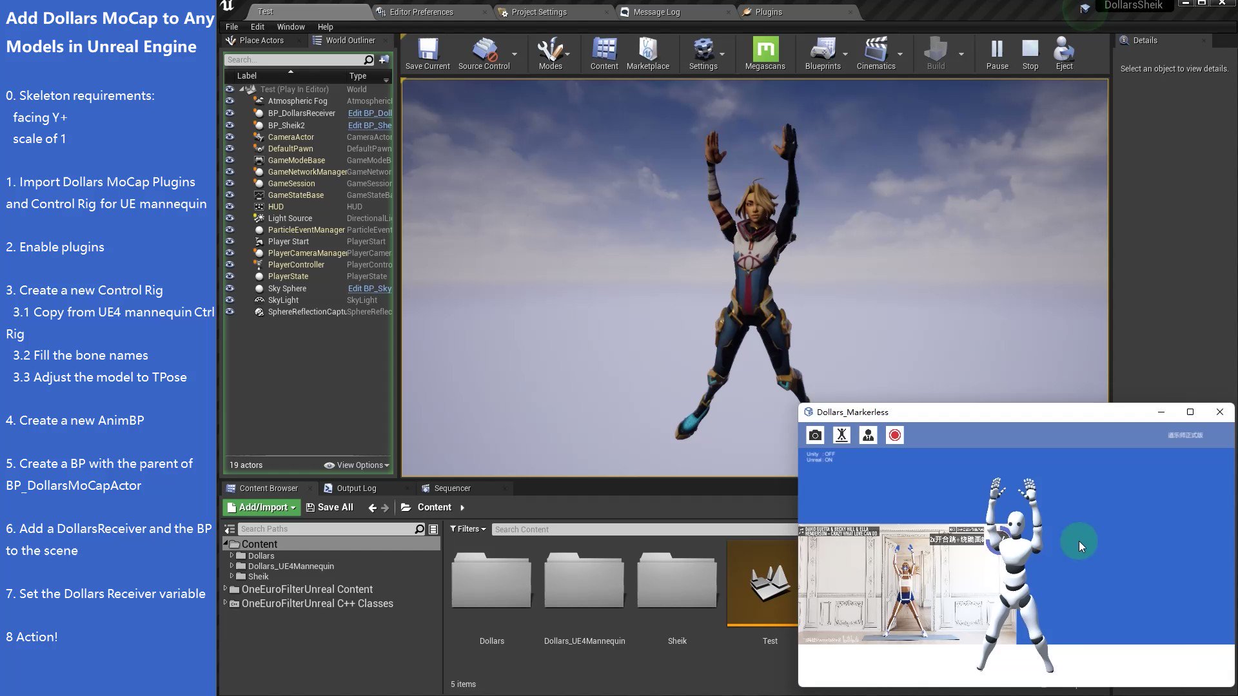Switch to the Editor Preferences tab
This screenshot has width=1238, height=696.
tap(421, 12)
